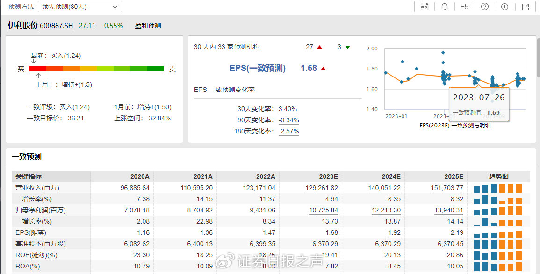Screen dimensions: 540x274
Task: Click the 2024E net profit 12,213.30
Action: (386, 211)
